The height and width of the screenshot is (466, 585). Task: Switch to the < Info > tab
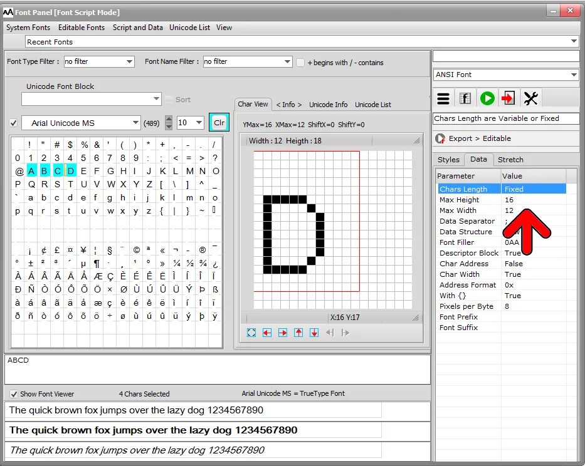[x=289, y=105]
